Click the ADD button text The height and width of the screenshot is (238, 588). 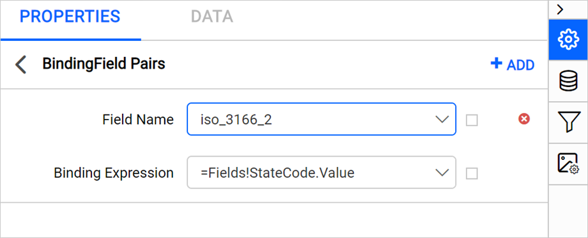click(520, 65)
